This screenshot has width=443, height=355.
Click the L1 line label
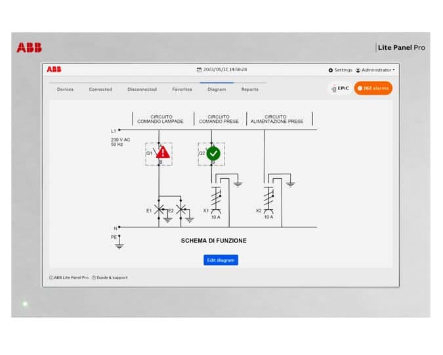click(x=114, y=131)
